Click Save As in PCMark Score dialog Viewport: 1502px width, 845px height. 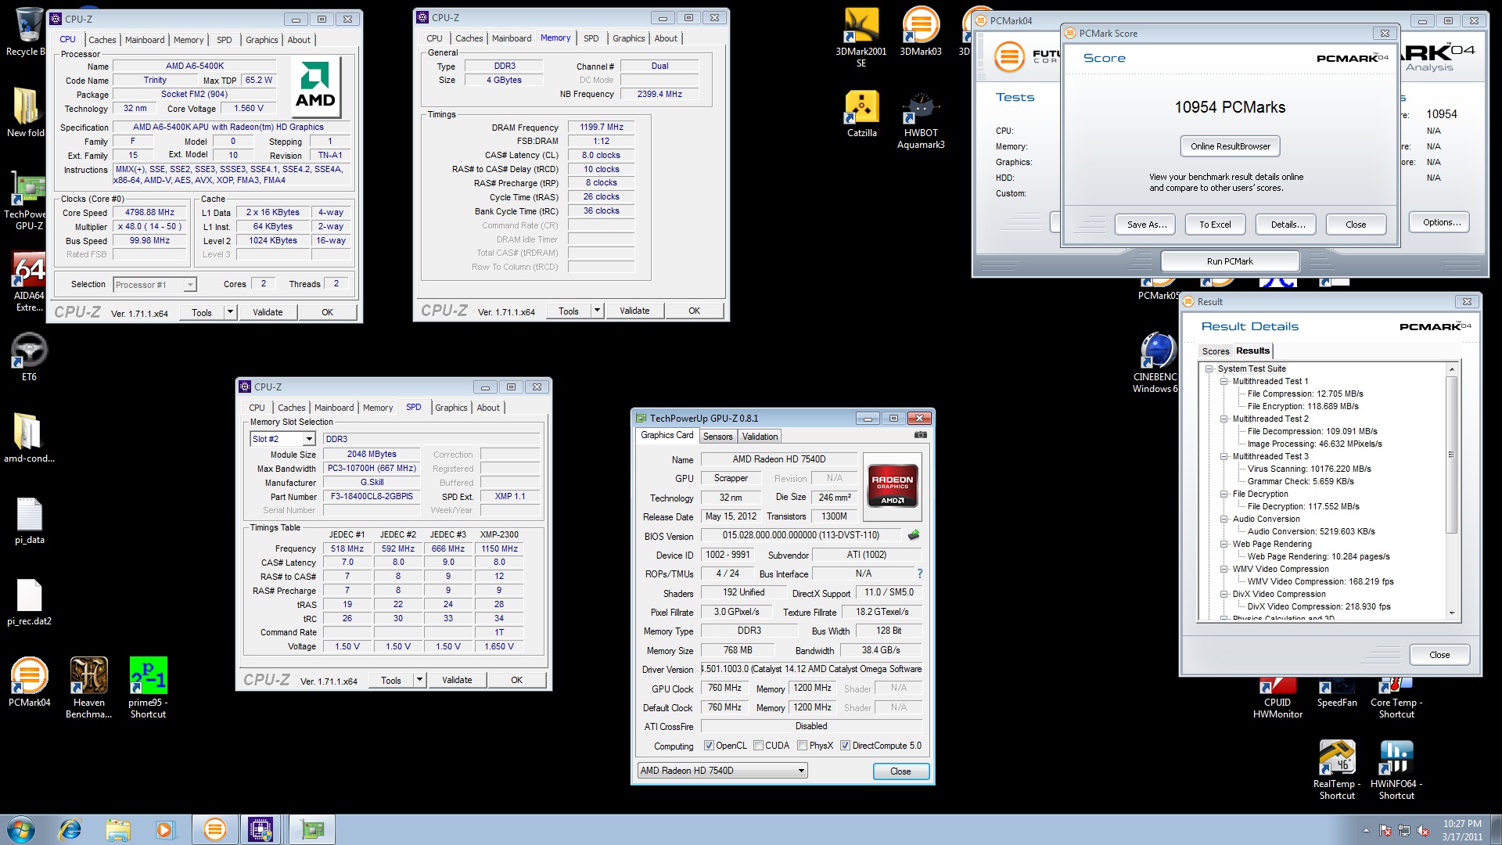(x=1147, y=225)
